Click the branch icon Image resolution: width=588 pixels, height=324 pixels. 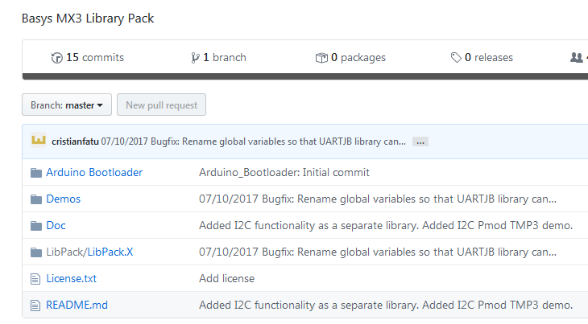[x=195, y=58]
